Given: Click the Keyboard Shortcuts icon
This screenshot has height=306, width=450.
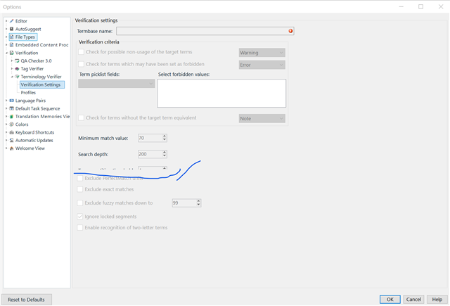Looking at the screenshot, I should (11, 132).
